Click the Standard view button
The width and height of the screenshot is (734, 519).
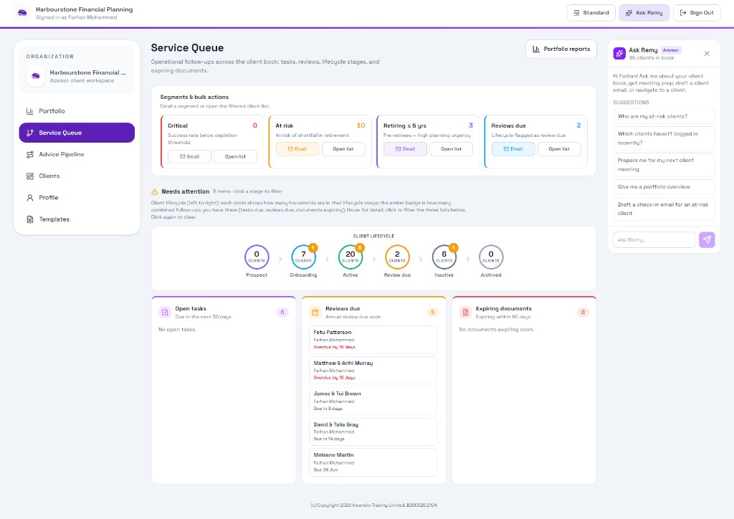pos(591,13)
